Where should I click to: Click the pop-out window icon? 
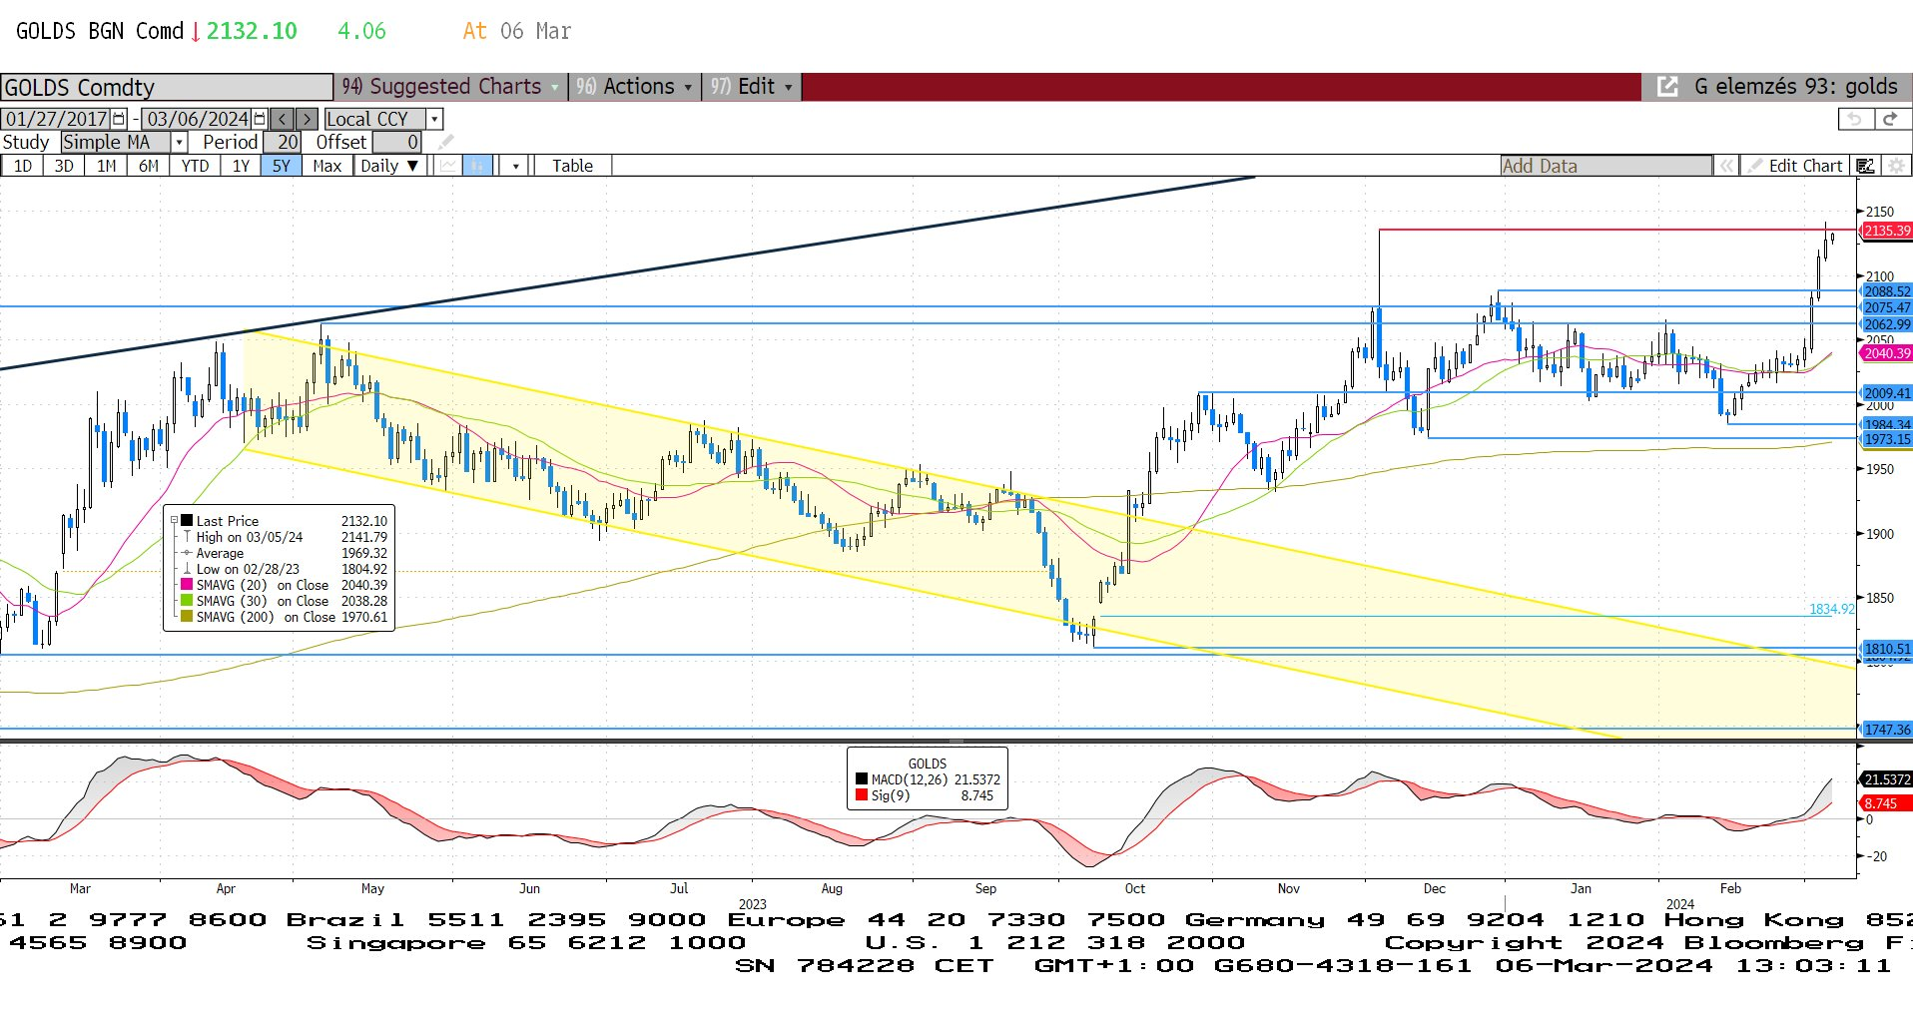(x=1667, y=87)
